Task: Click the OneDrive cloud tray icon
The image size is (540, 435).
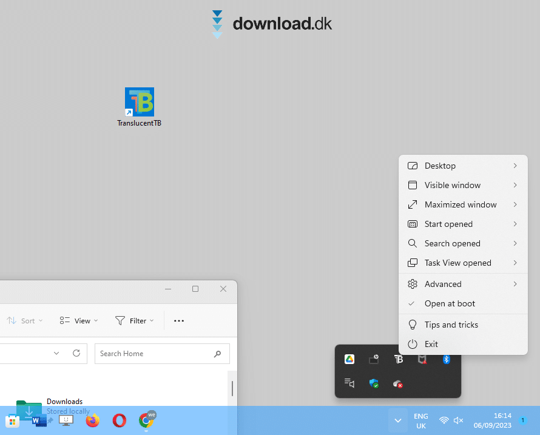Action: tap(398, 383)
